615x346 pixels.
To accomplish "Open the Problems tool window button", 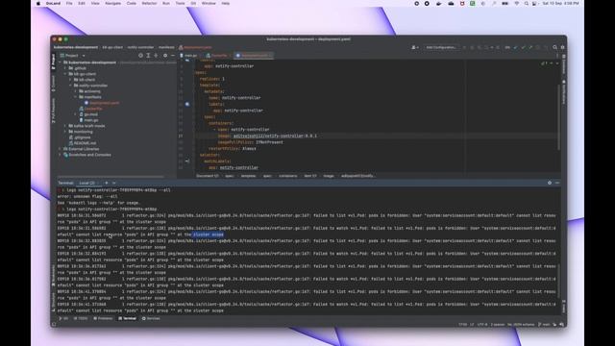I will pos(103,318).
